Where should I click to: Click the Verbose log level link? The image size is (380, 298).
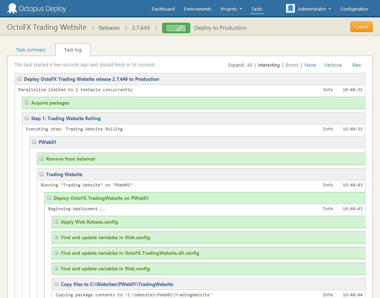point(333,65)
